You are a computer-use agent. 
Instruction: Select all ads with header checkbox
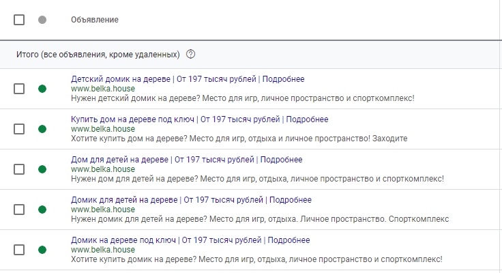click(x=19, y=20)
